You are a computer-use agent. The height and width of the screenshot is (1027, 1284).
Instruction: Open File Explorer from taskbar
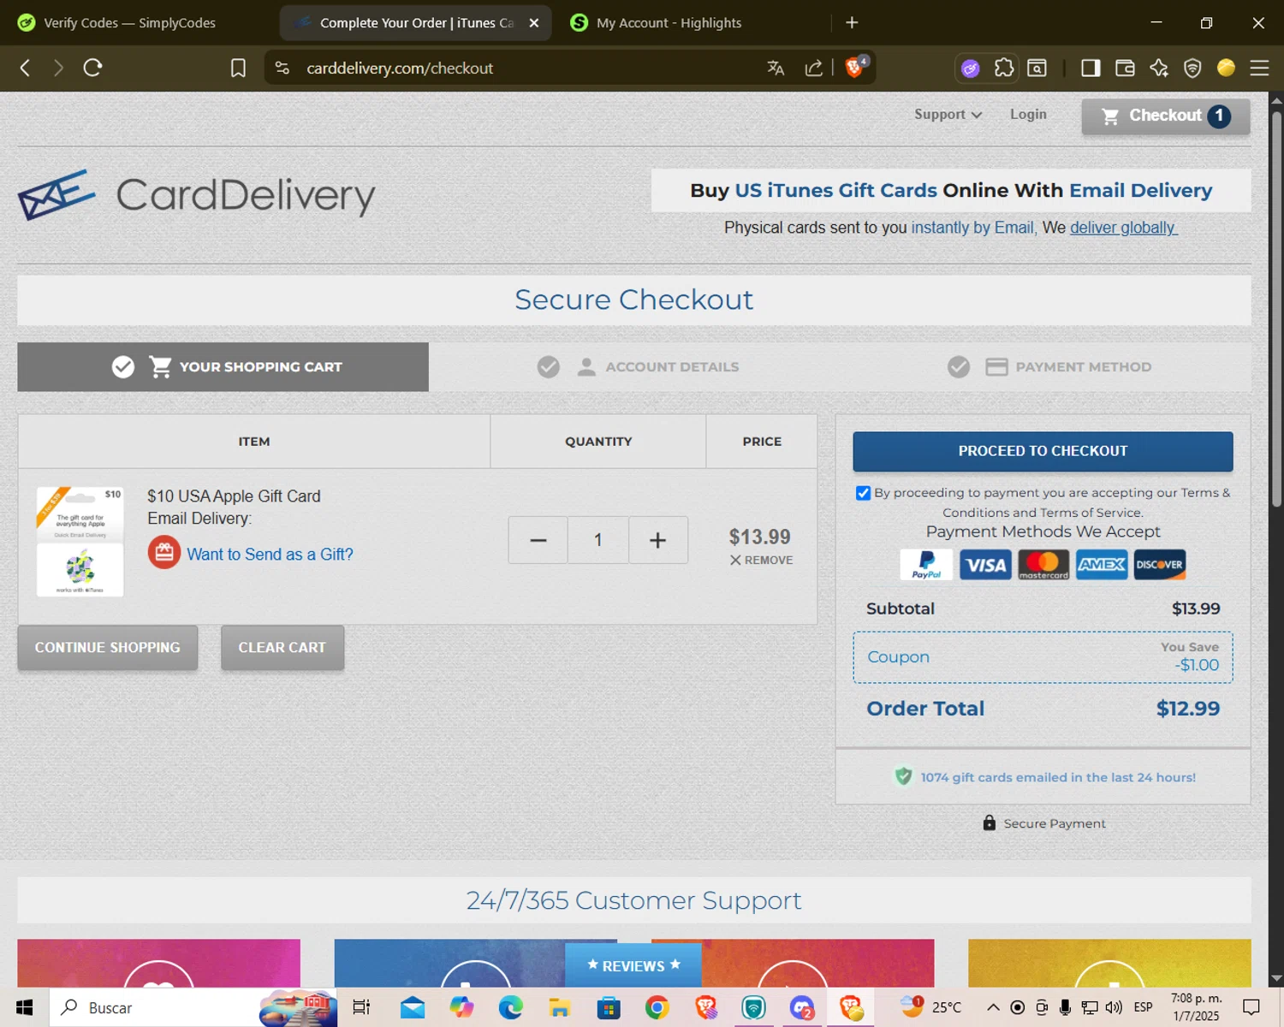560,1007
